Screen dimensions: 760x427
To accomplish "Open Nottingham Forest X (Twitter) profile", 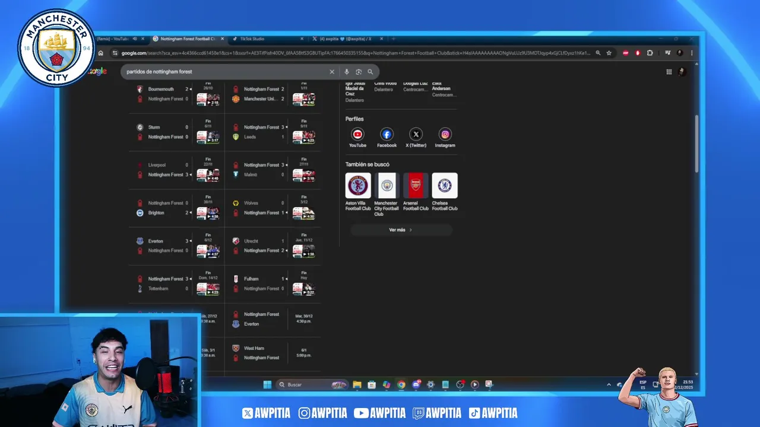I will coord(416,138).
